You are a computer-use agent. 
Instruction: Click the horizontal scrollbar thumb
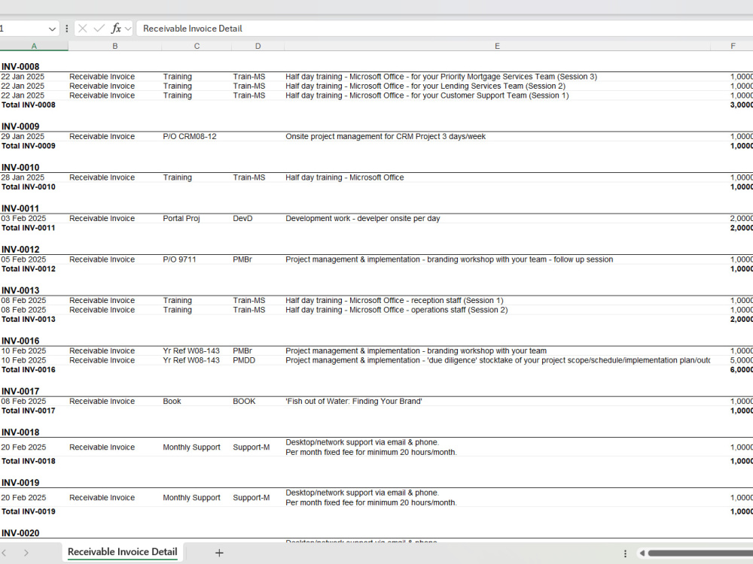pos(700,553)
